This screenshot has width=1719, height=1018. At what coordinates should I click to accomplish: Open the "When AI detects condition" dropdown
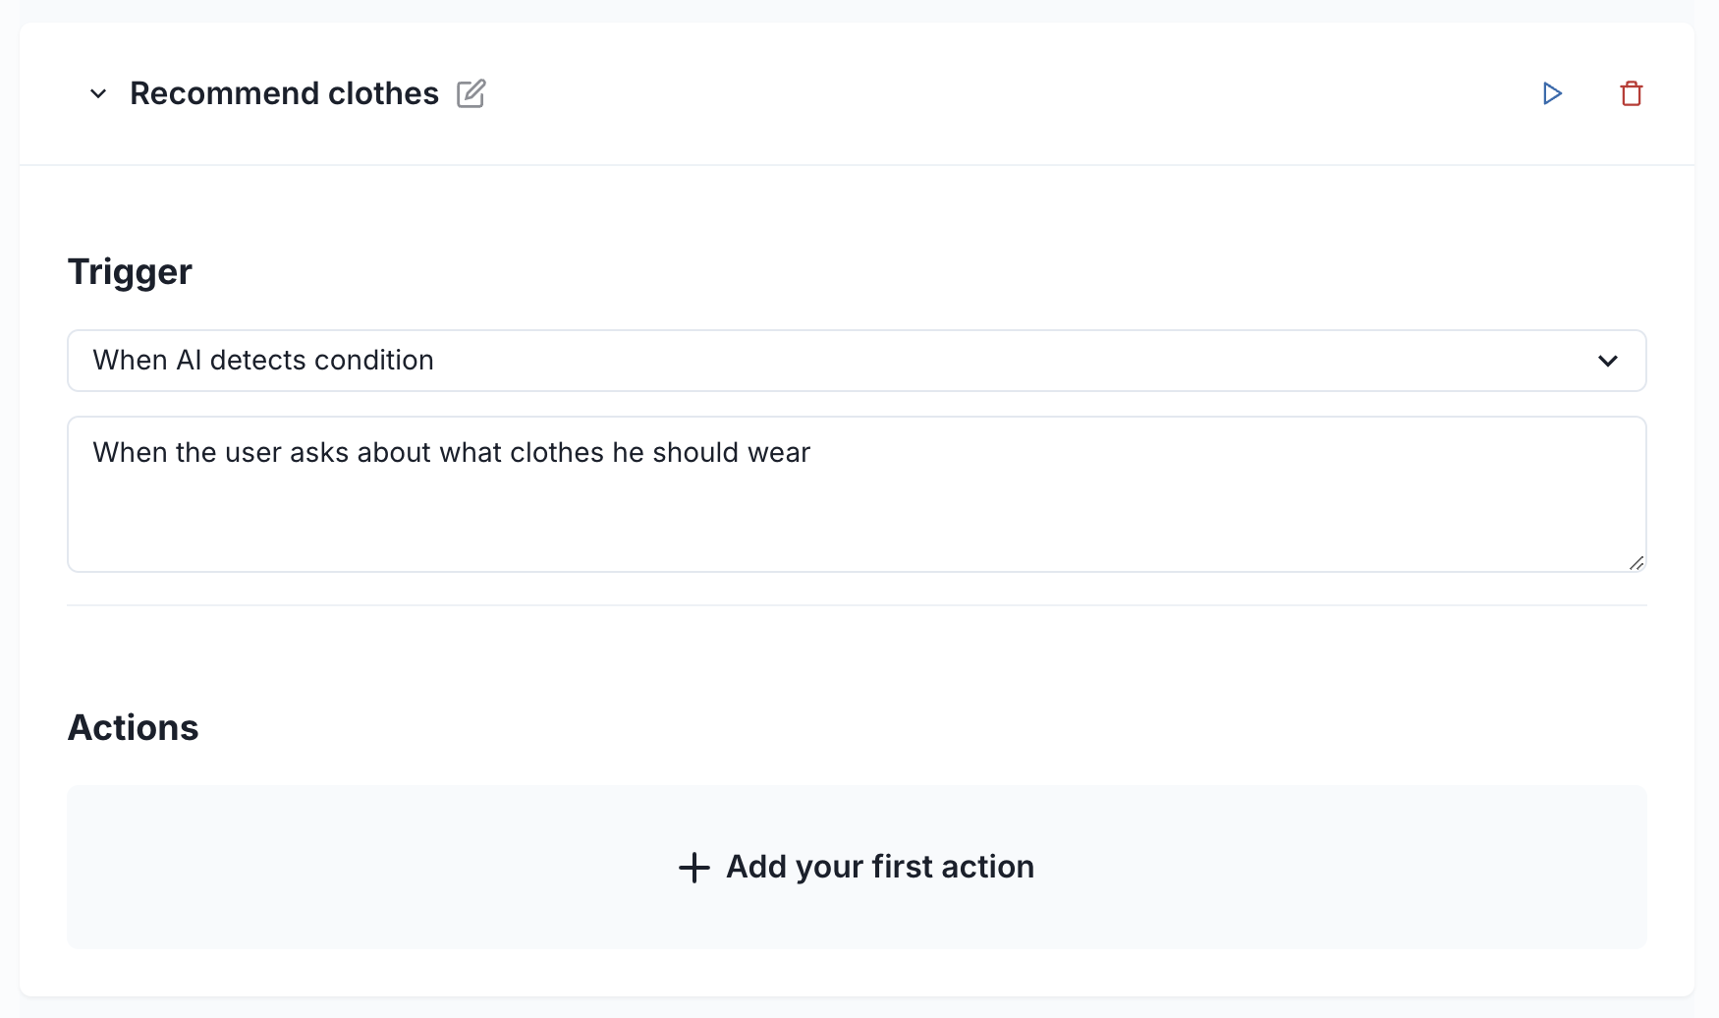coord(856,361)
